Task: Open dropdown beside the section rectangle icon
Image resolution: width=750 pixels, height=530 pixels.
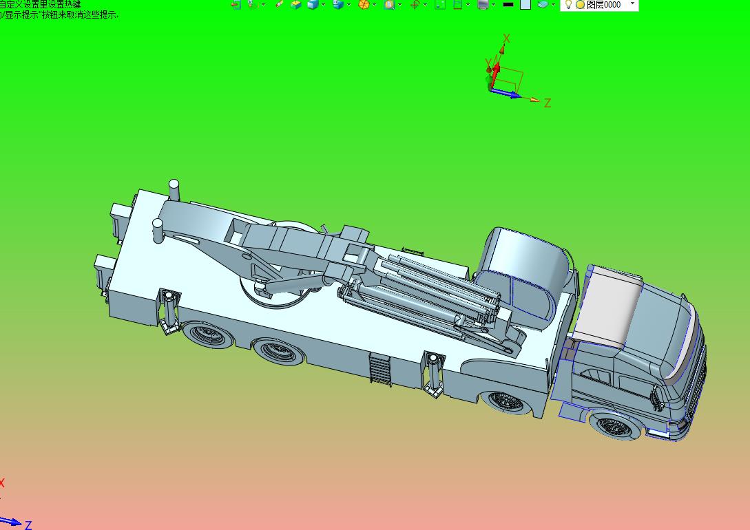Action: pos(468,5)
